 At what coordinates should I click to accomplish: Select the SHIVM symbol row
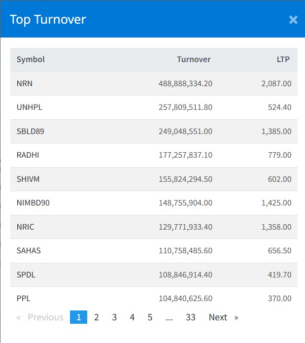click(x=28, y=179)
